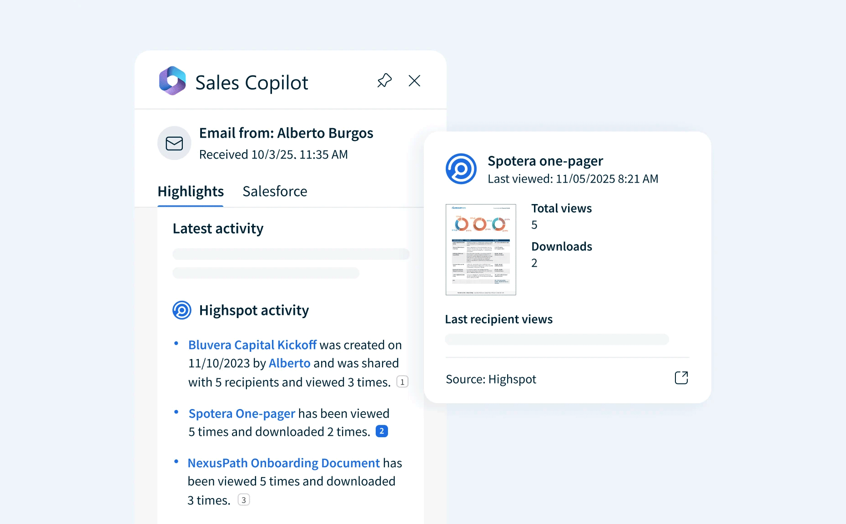Image resolution: width=846 pixels, height=524 pixels.
Task: Open citation 2 blue reference badge
Action: (382, 431)
